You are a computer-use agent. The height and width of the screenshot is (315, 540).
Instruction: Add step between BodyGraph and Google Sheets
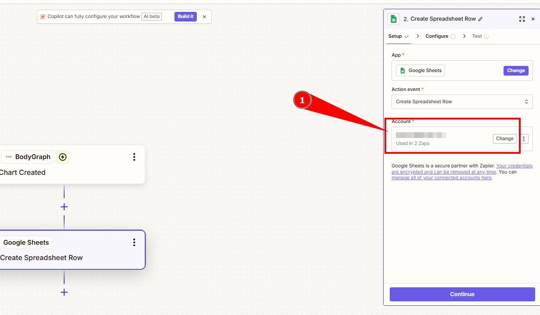(64, 207)
